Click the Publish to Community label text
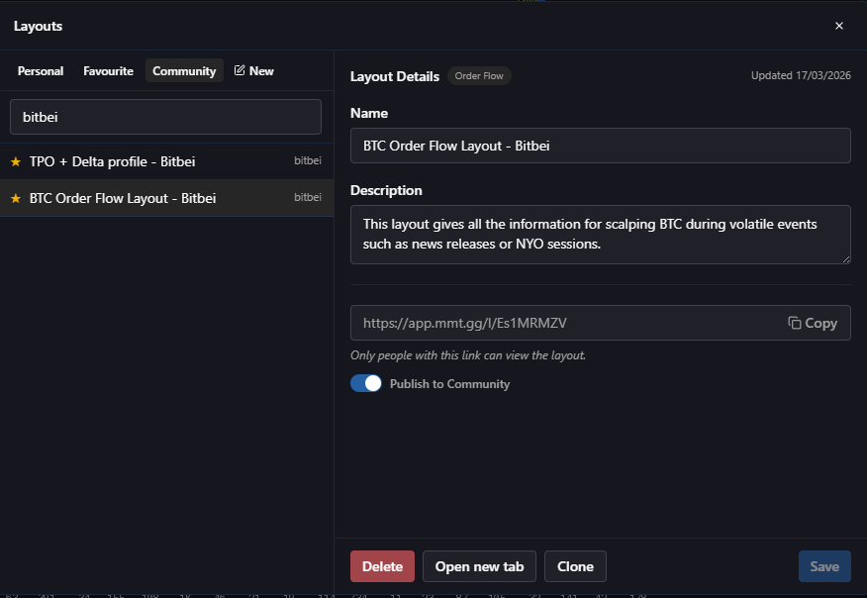 click(449, 384)
